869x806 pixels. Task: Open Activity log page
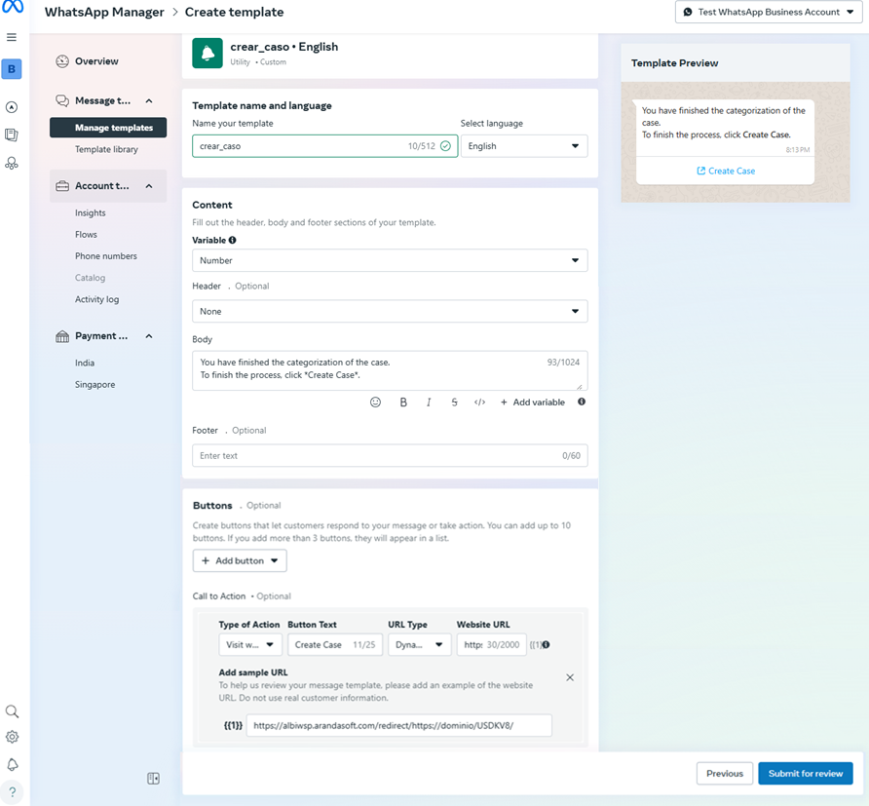tap(97, 299)
